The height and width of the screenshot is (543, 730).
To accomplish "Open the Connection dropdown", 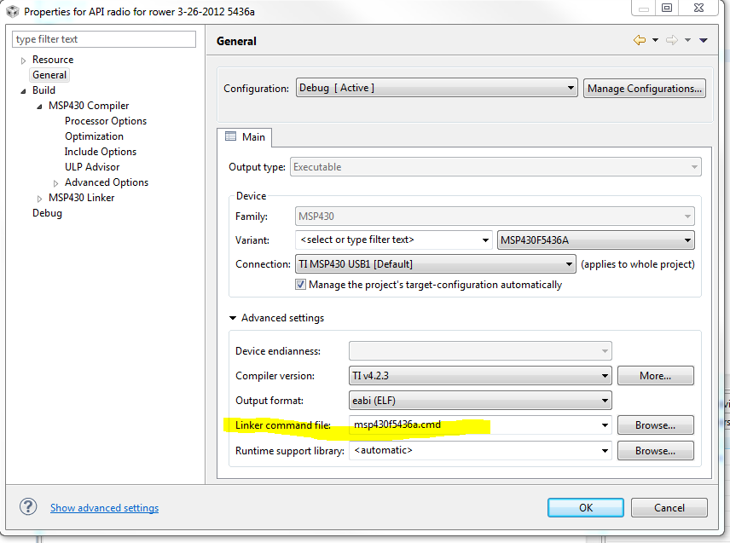I will (435, 264).
